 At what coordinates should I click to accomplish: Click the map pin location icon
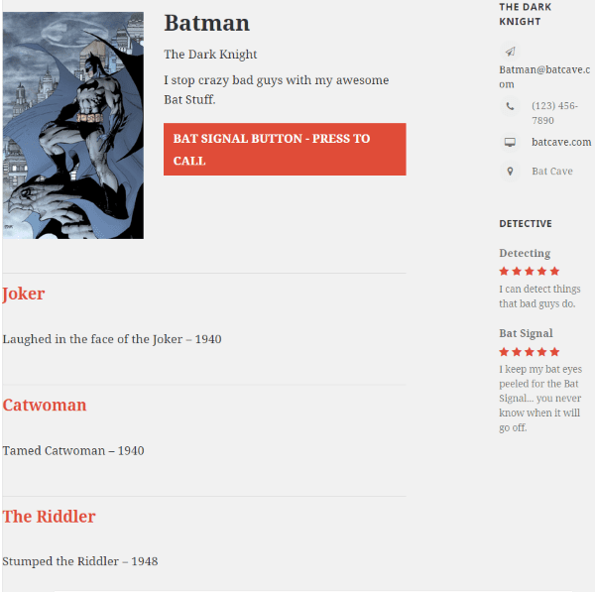point(510,172)
